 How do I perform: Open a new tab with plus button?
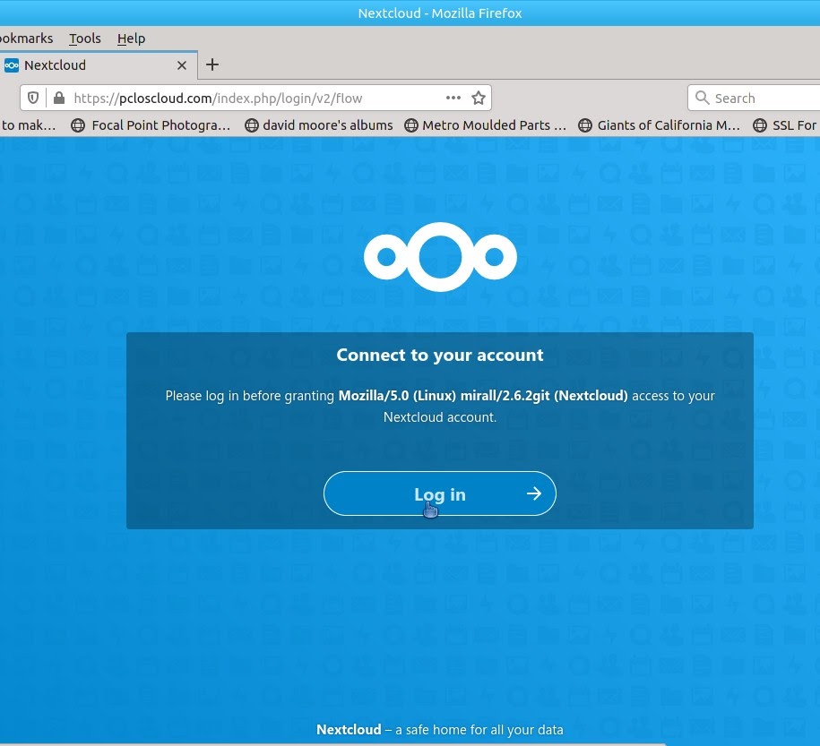[x=212, y=64]
